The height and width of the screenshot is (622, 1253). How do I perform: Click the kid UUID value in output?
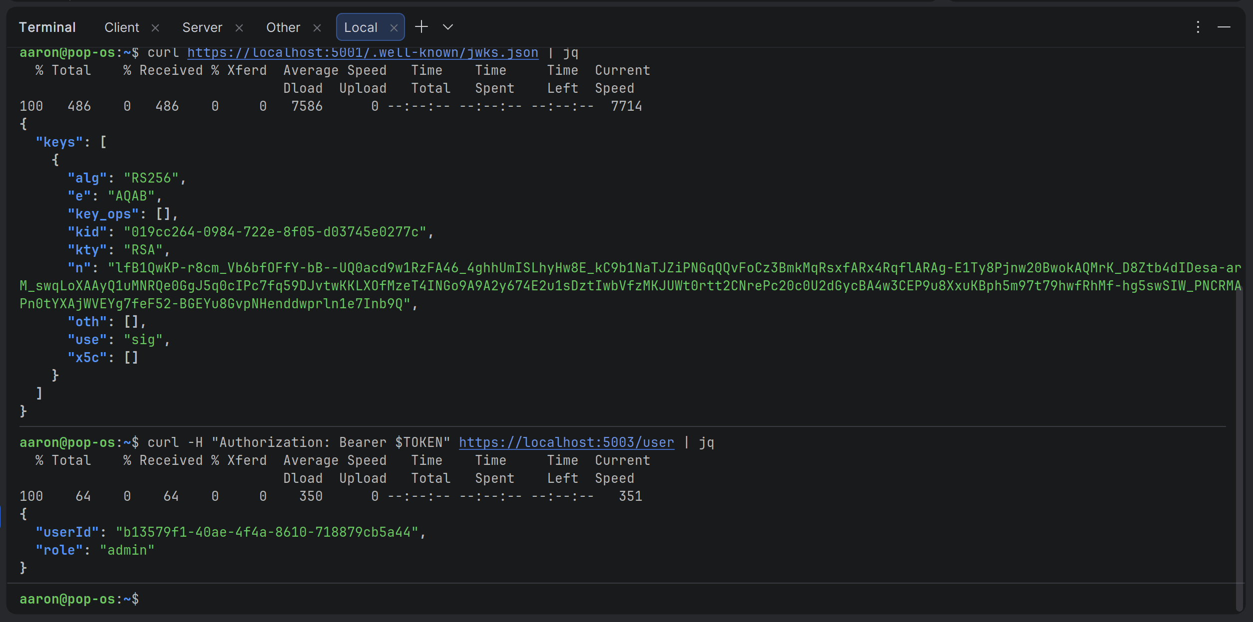coord(275,232)
